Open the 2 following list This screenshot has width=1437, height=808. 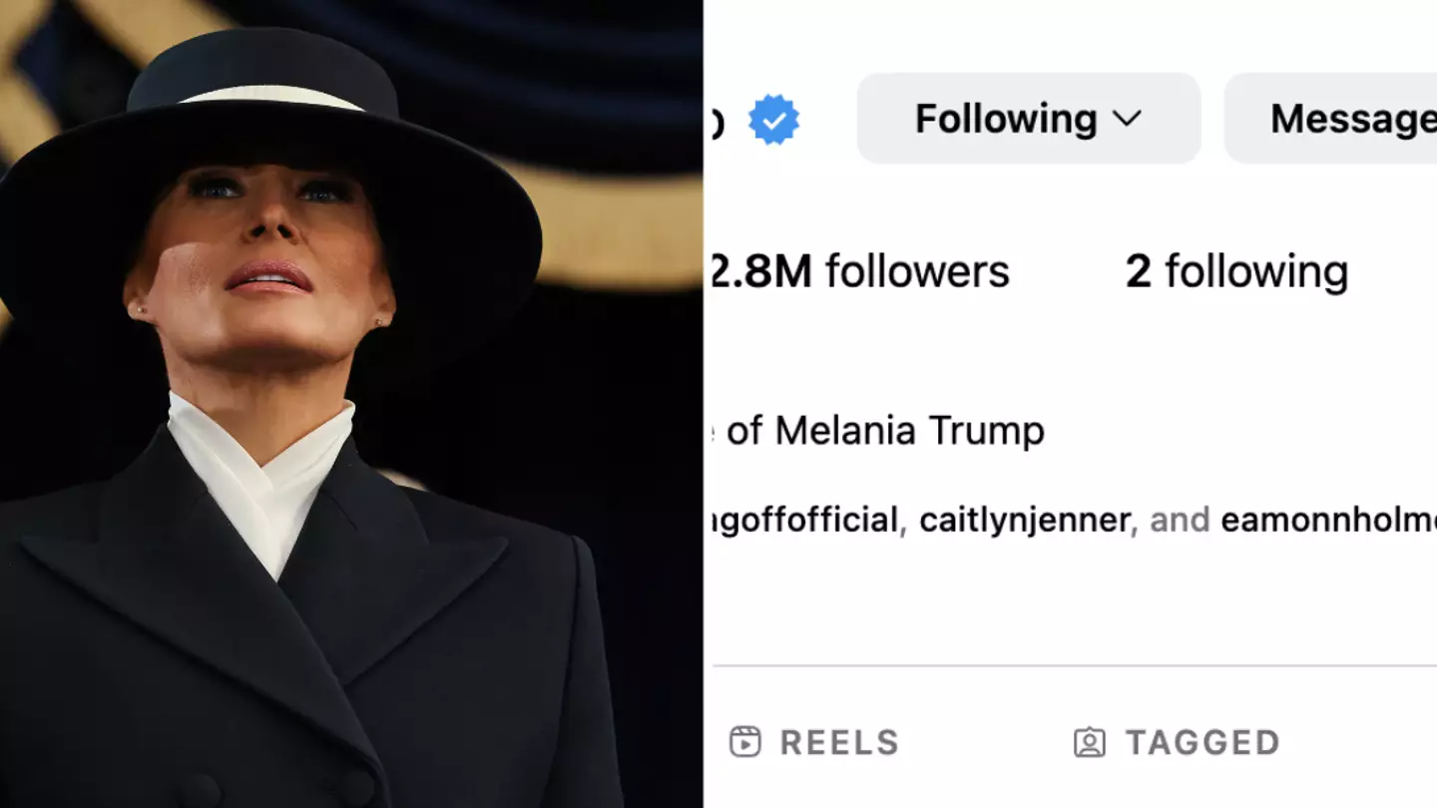click(x=1235, y=270)
